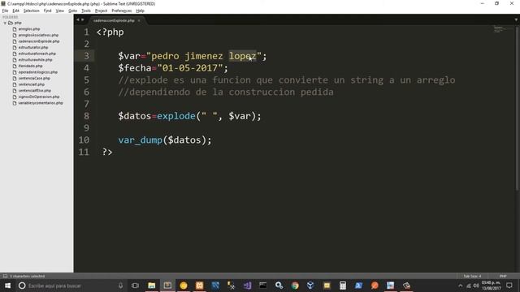Switch to the cadenasconExplode.php tab

tap(114, 20)
